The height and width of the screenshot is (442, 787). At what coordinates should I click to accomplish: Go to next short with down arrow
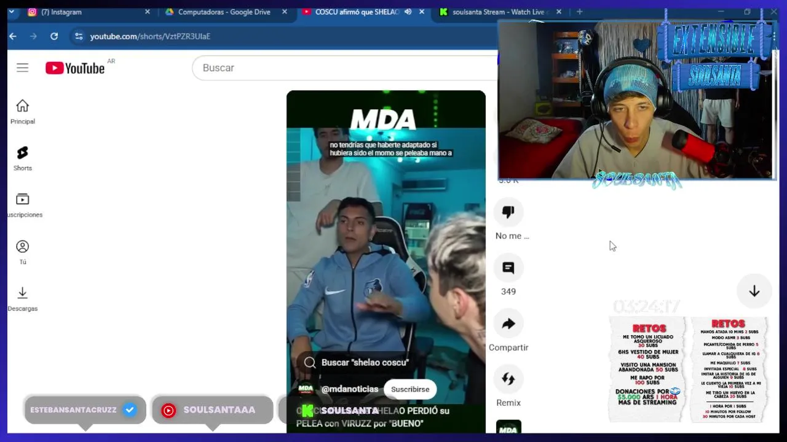click(754, 292)
